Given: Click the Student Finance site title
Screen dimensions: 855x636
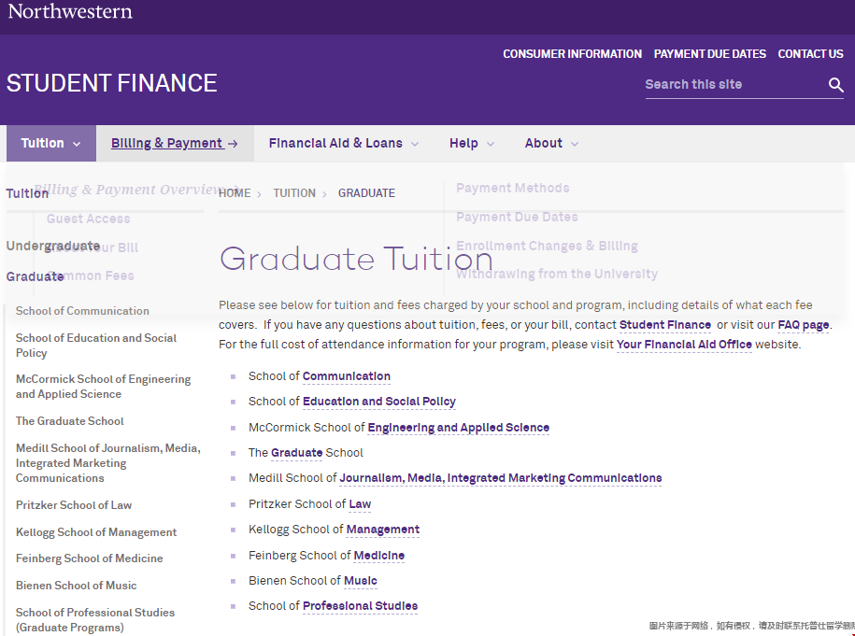Looking at the screenshot, I should tap(112, 83).
